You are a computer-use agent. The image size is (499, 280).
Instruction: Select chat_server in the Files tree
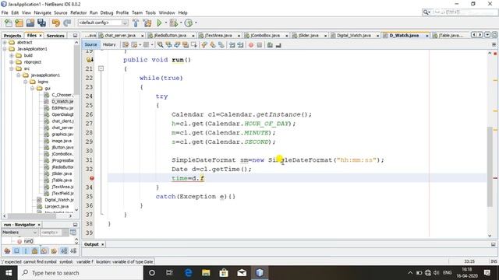coord(62,128)
